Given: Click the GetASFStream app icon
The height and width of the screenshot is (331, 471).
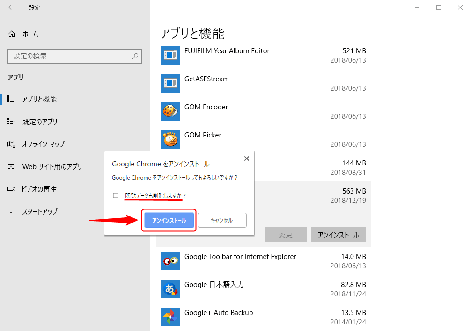Looking at the screenshot, I should click(x=170, y=83).
